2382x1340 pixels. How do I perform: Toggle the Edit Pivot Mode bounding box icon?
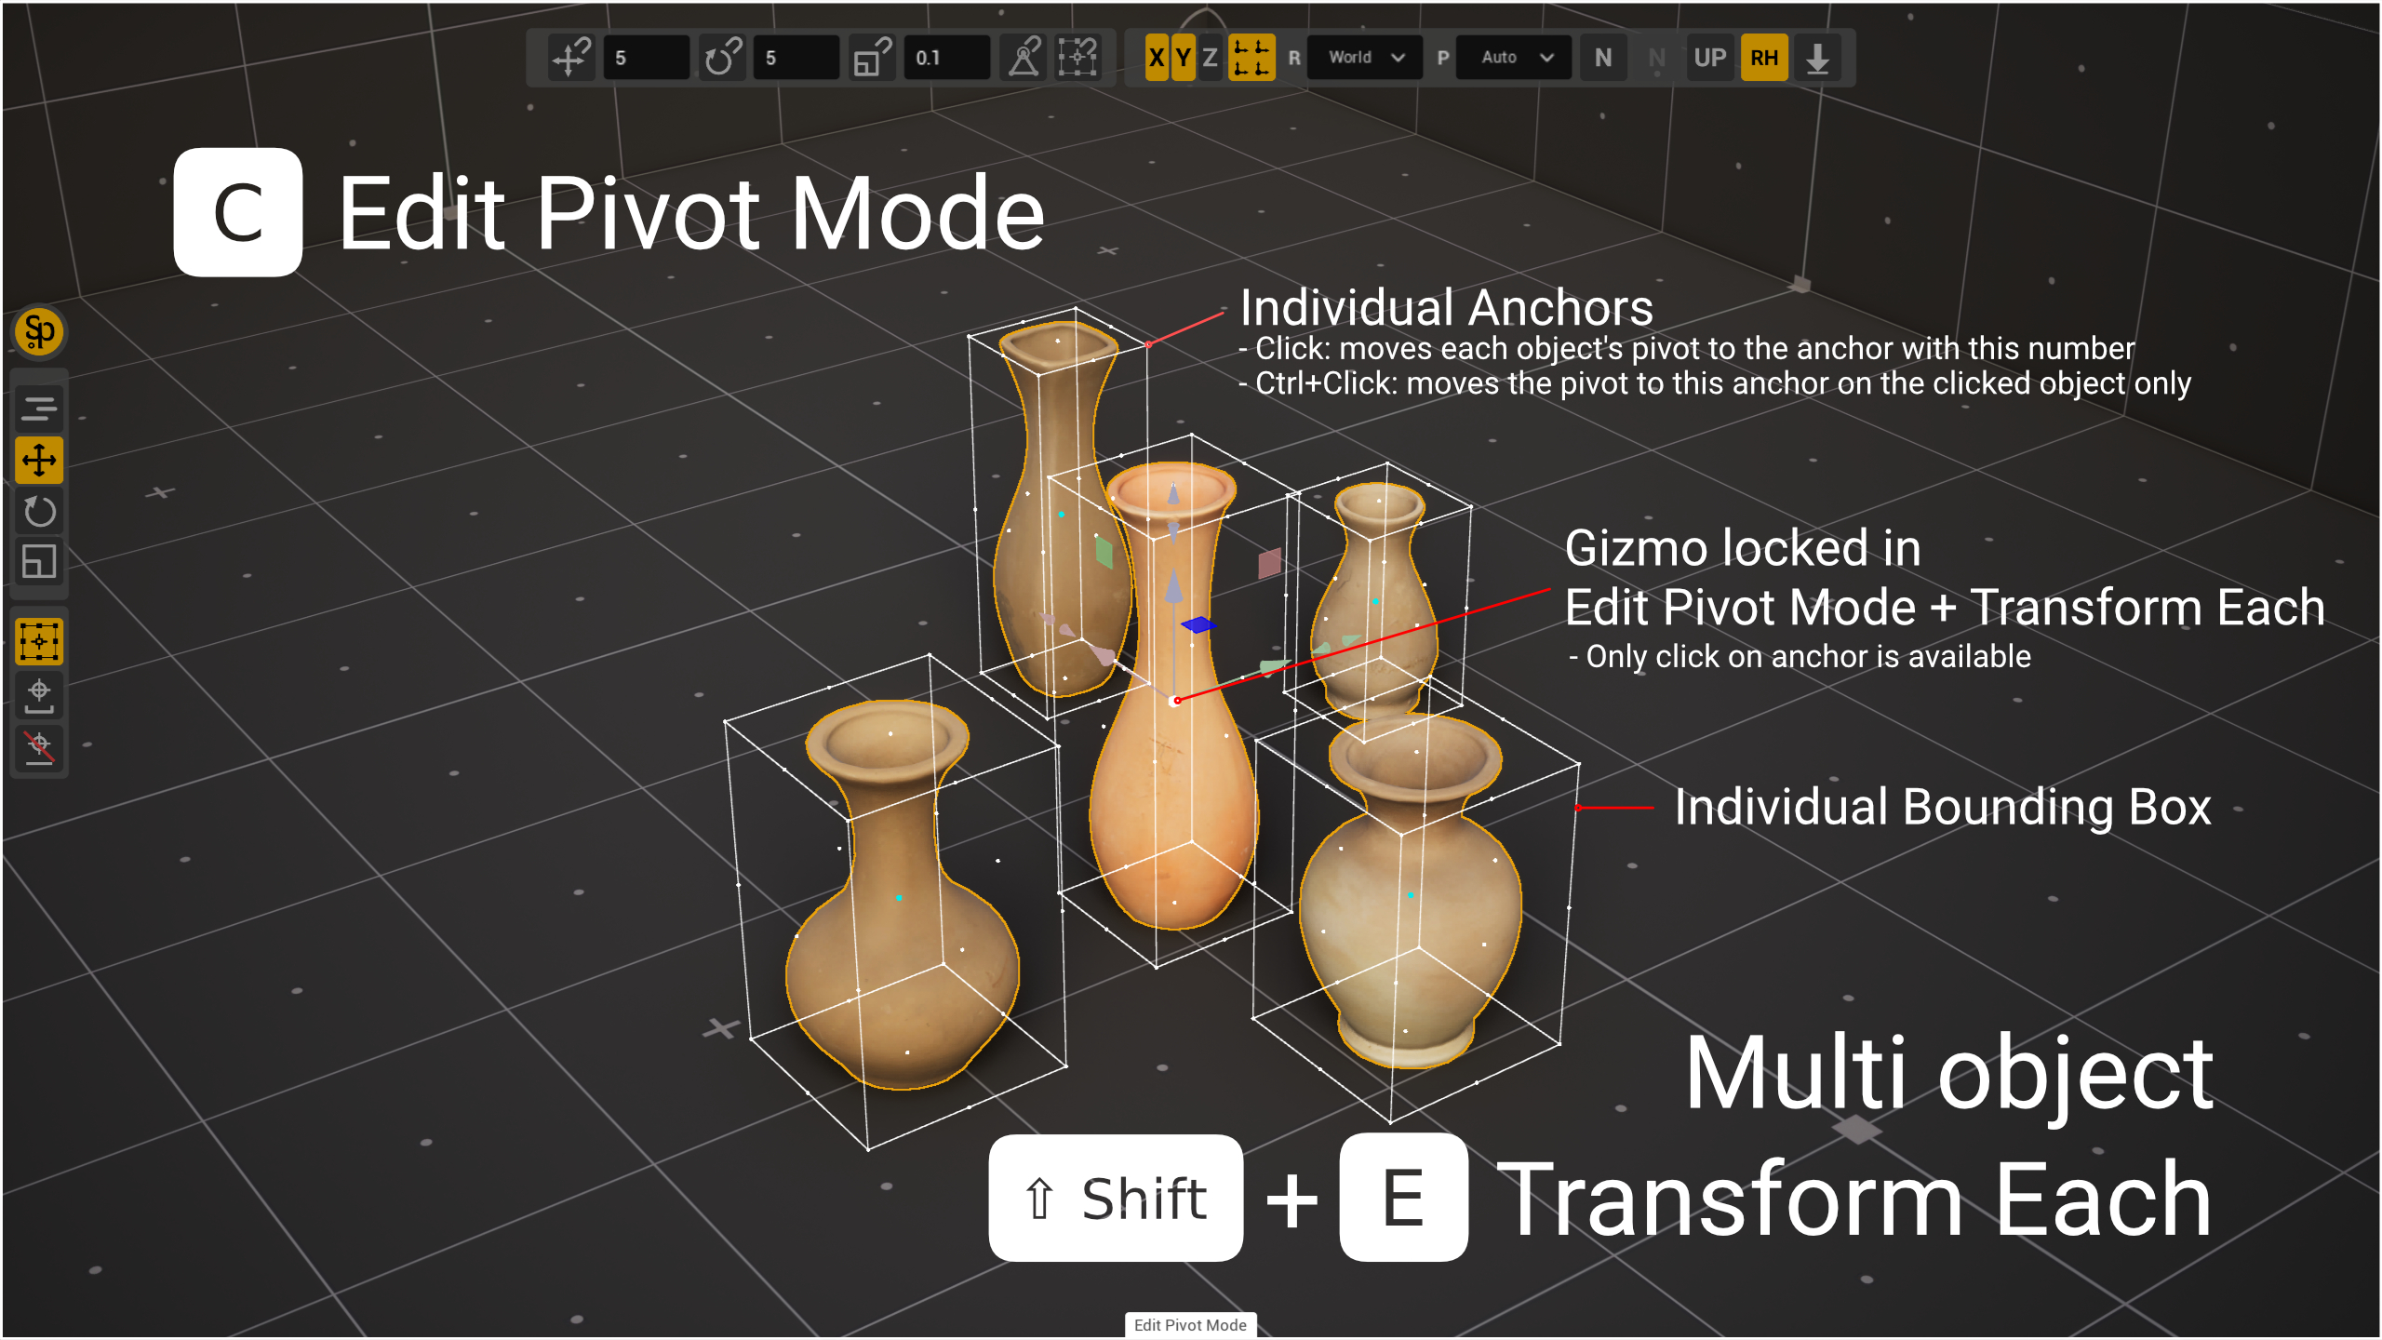[39, 641]
